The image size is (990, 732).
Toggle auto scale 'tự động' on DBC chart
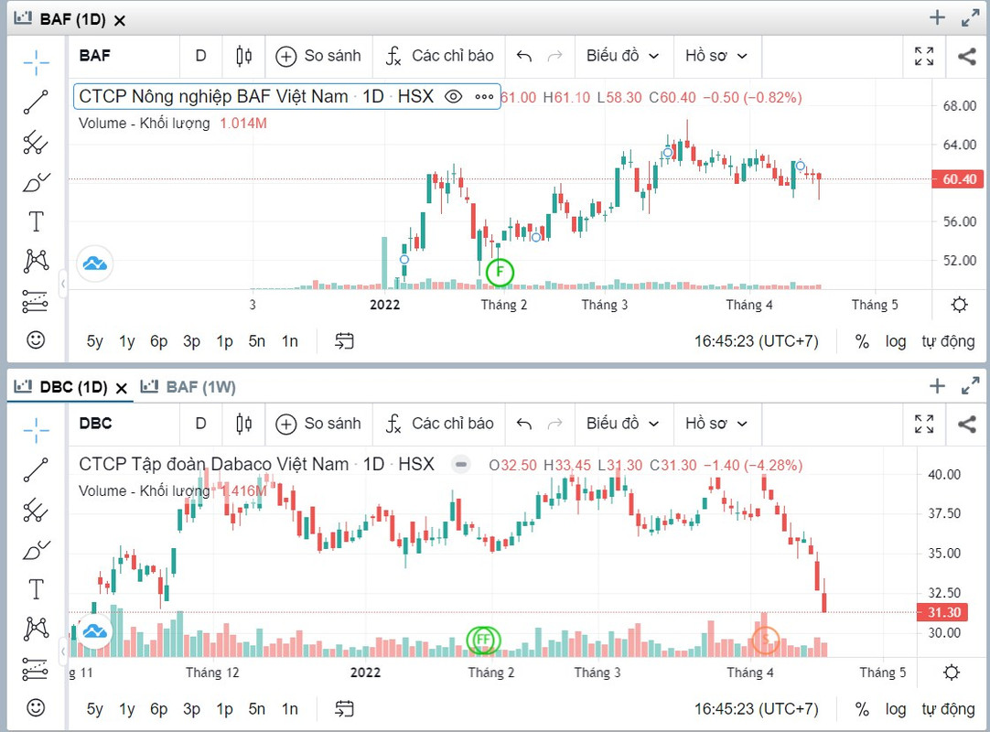(x=948, y=709)
